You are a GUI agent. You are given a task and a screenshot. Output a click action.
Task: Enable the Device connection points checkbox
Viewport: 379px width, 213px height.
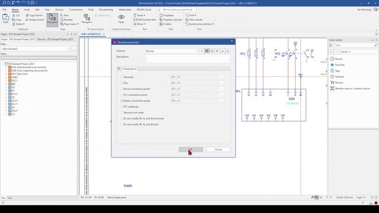122,89
